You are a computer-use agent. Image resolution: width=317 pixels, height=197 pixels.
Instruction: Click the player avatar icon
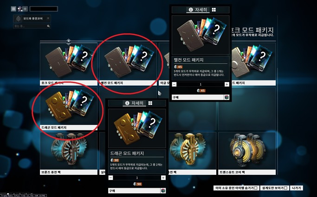tap(20, 9)
